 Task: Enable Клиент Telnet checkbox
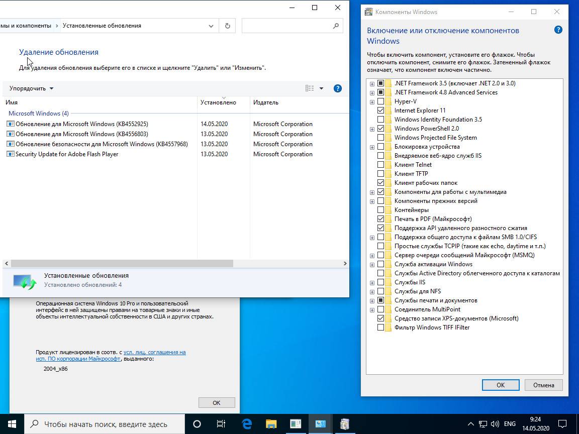380,165
